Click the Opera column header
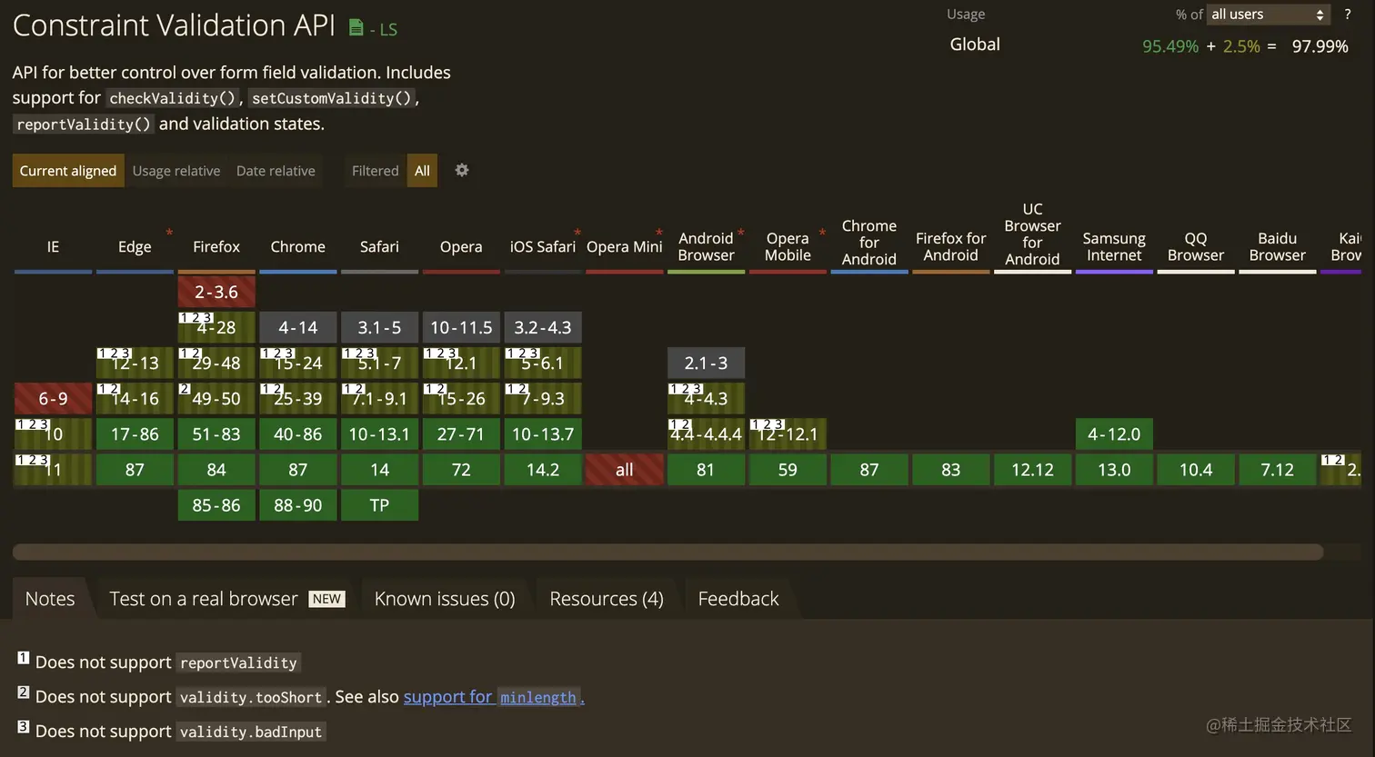Screen dimensions: 1375x757 pyautogui.click(x=461, y=246)
